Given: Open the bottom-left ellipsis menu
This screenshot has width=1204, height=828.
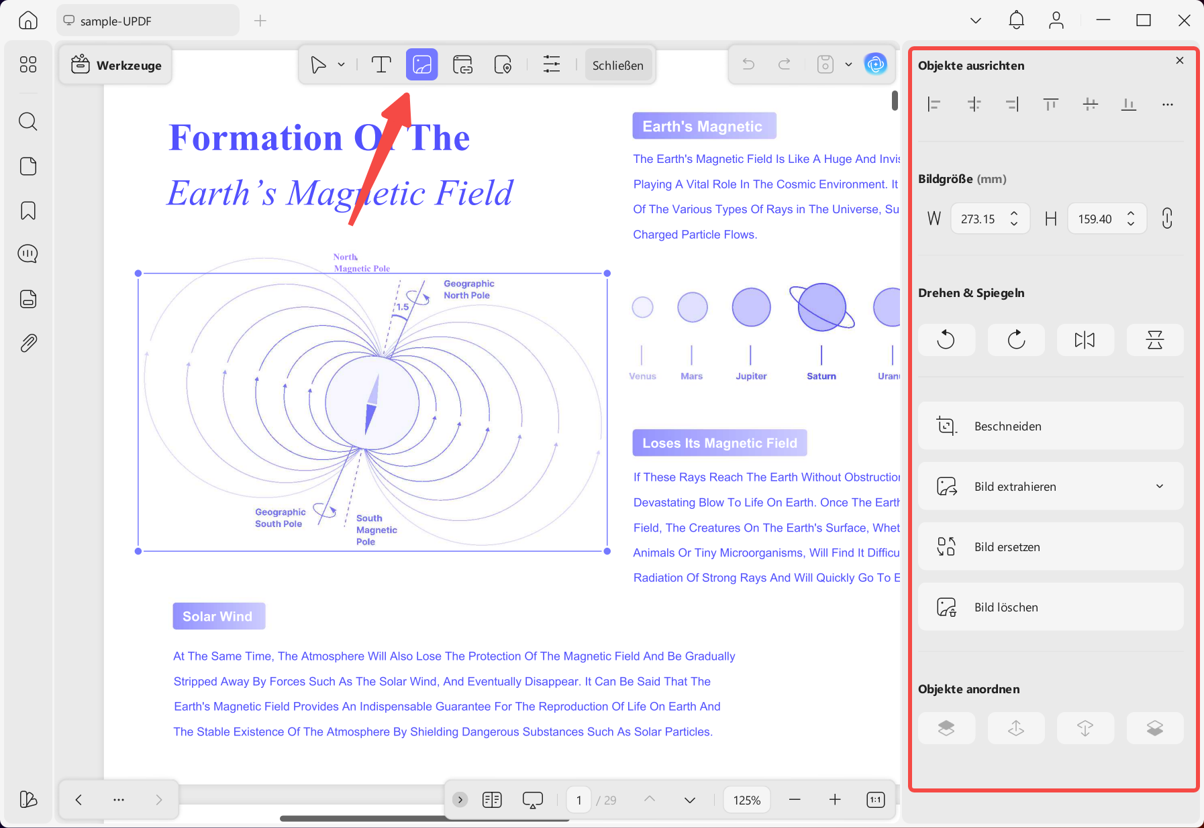Looking at the screenshot, I should click(119, 800).
